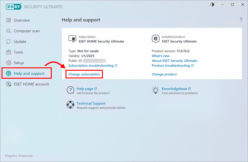Click the Change product link
248x162 pixels.
(x=164, y=74)
